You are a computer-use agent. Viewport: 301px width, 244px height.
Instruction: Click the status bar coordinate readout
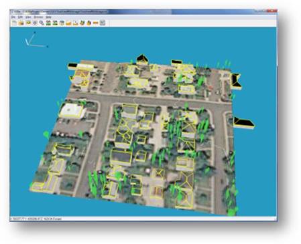click(x=36, y=219)
